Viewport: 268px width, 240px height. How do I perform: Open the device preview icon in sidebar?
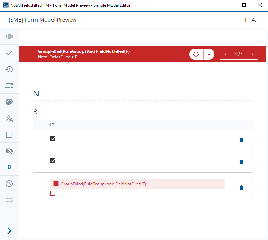click(9, 86)
